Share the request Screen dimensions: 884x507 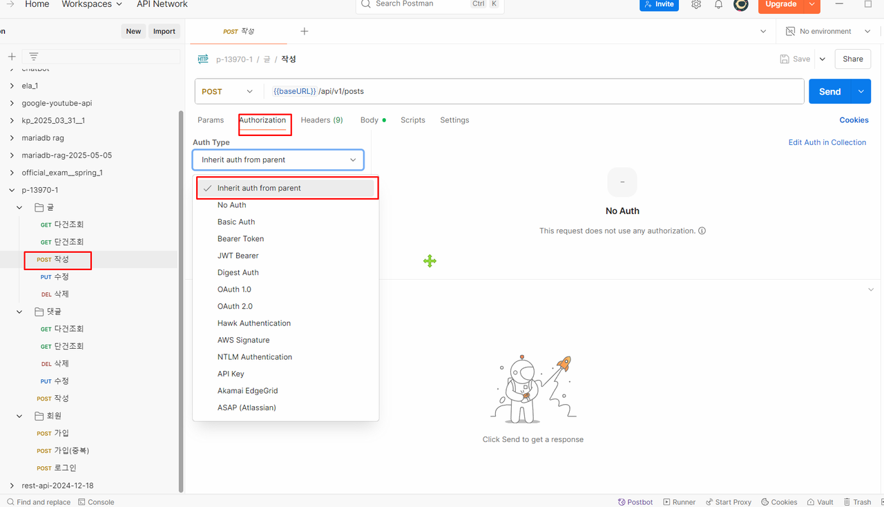(x=853, y=59)
